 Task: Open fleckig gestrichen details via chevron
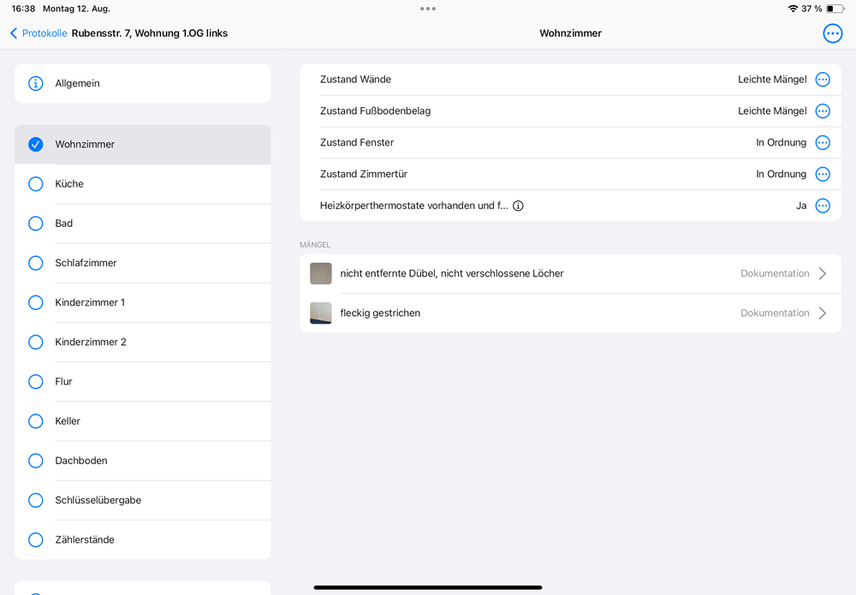[x=822, y=313]
